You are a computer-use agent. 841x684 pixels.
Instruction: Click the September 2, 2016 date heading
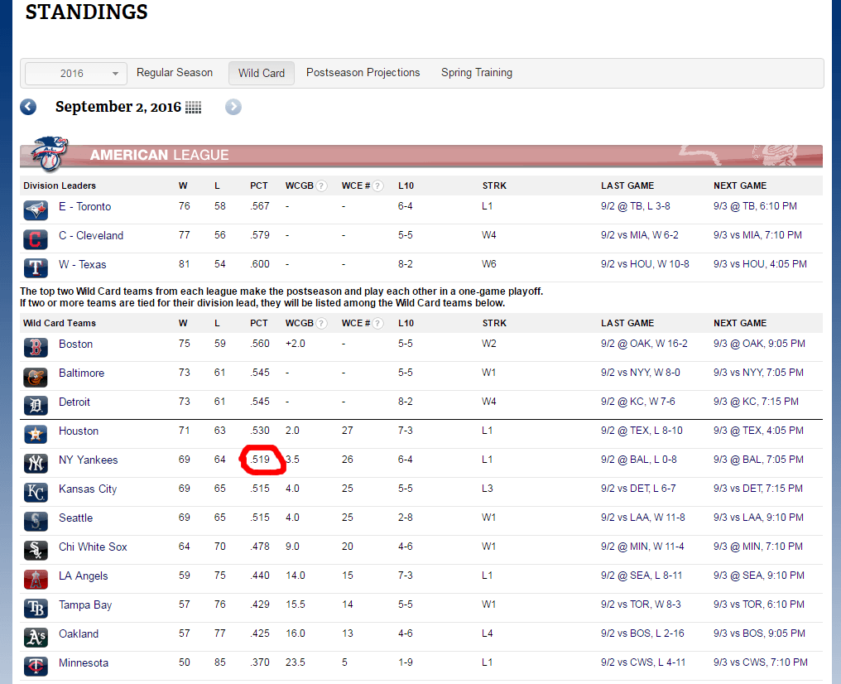click(x=118, y=107)
